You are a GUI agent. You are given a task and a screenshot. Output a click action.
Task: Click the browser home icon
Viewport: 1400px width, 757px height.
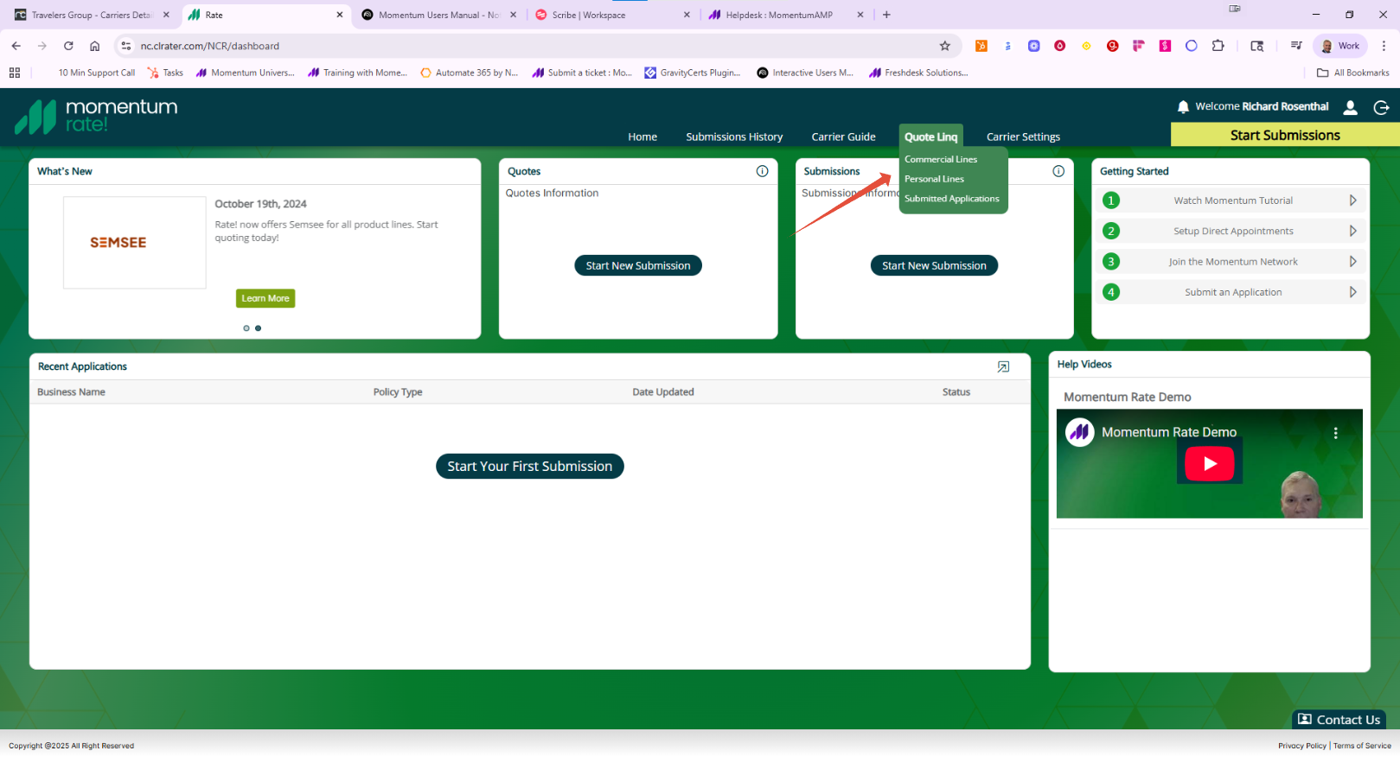[x=95, y=46]
